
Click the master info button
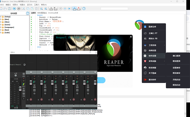[24, 98]
